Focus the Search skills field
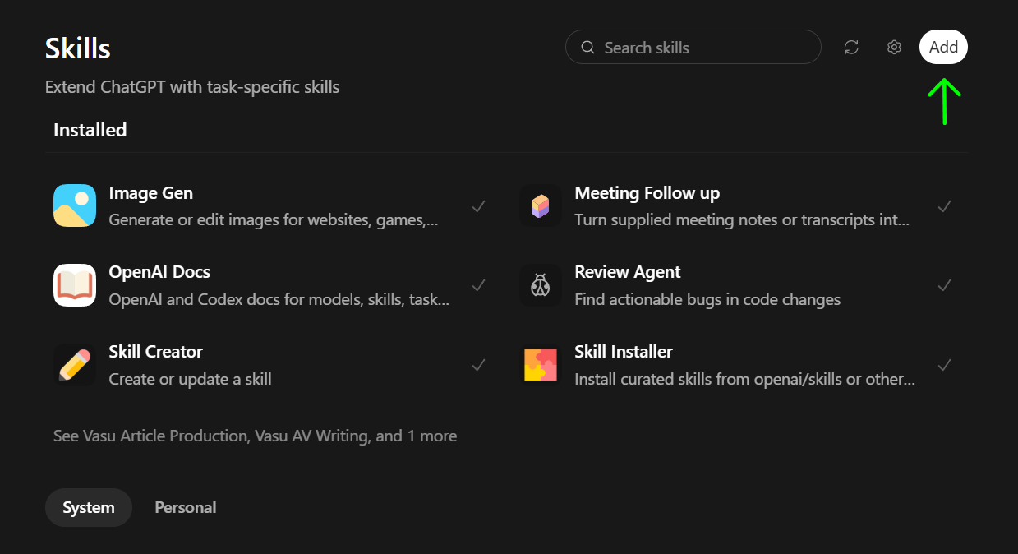 coord(693,47)
